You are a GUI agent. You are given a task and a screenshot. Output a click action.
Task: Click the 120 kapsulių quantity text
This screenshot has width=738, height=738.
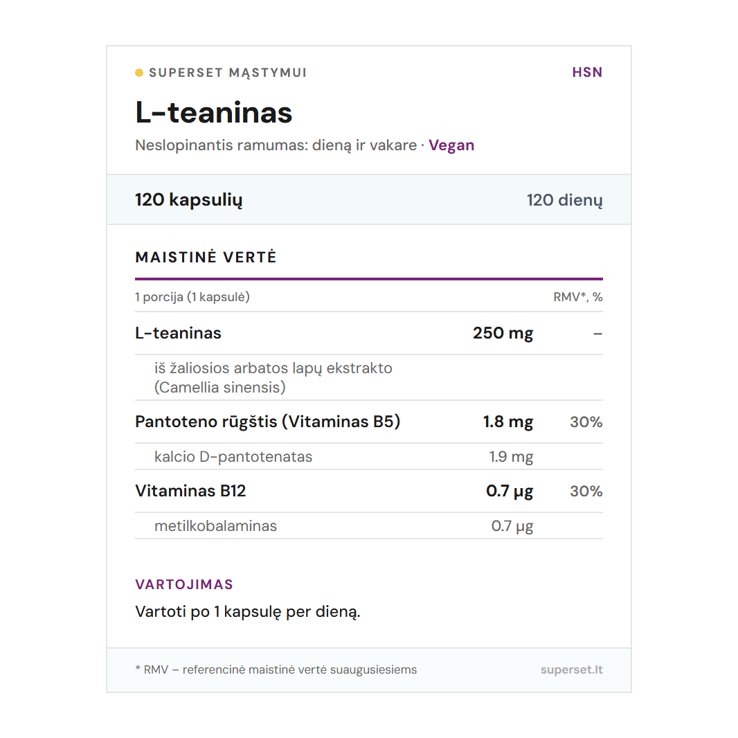point(189,200)
